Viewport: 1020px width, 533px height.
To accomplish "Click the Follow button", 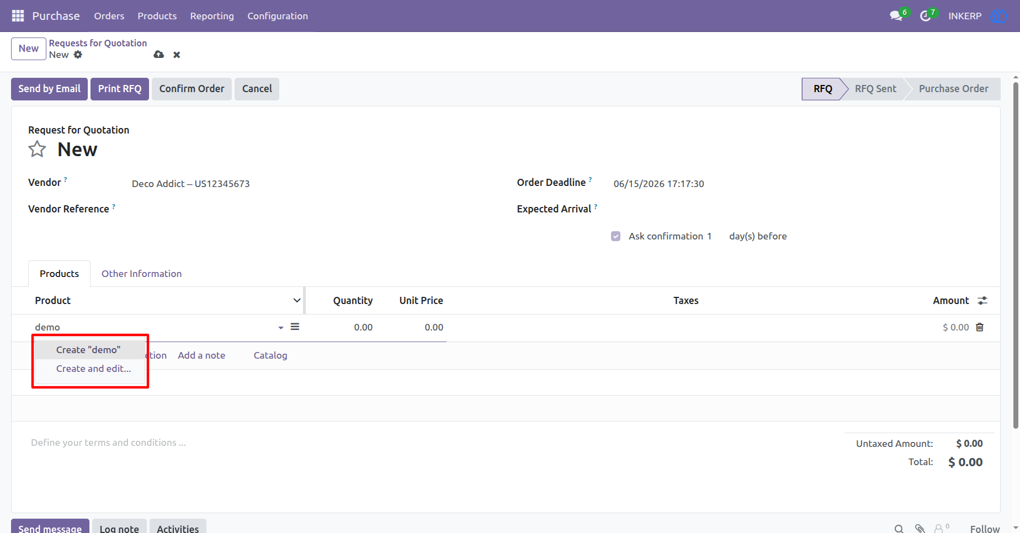I will [985, 529].
